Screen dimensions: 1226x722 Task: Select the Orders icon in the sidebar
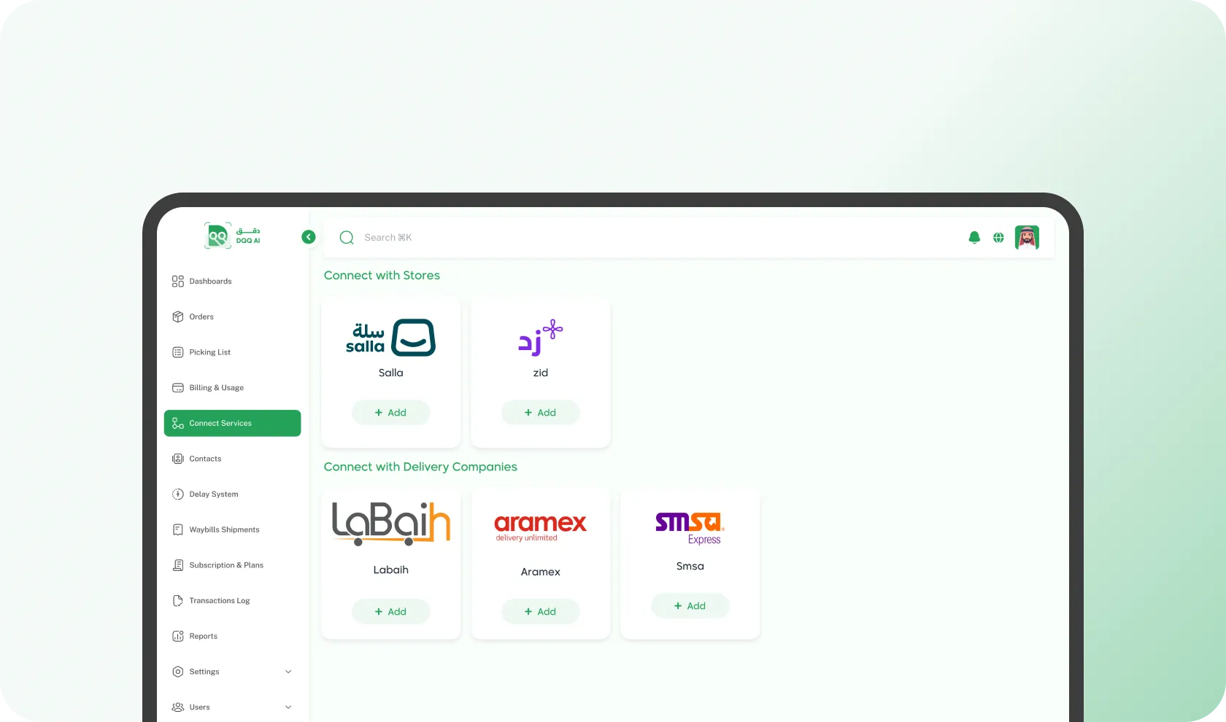point(178,317)
